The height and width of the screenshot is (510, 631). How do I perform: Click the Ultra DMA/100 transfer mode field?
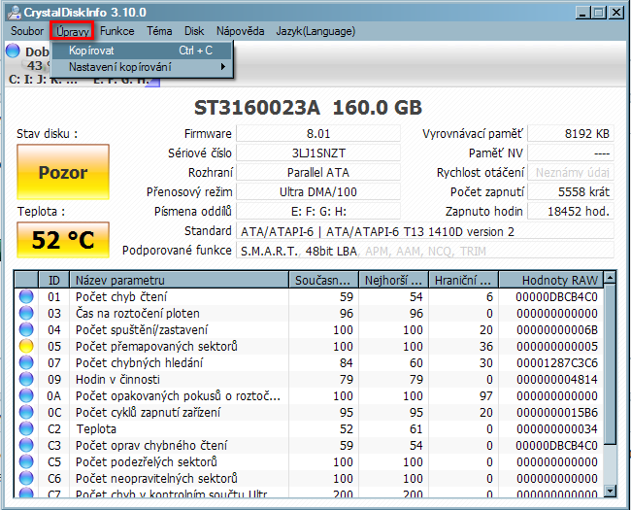tap(317, 191)
